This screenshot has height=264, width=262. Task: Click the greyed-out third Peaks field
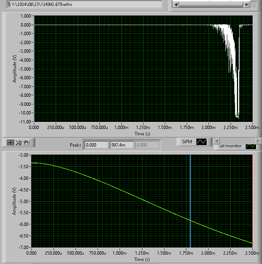point(147,145)
